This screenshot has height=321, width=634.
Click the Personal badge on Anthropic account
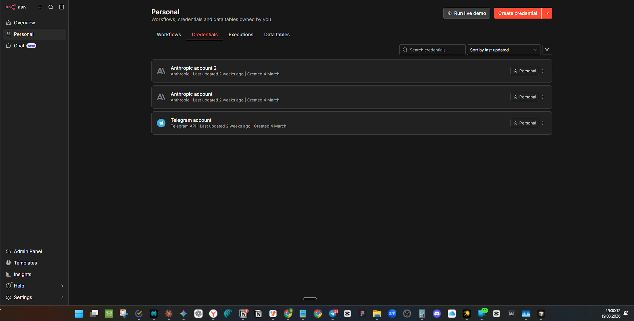coord(525,97)
